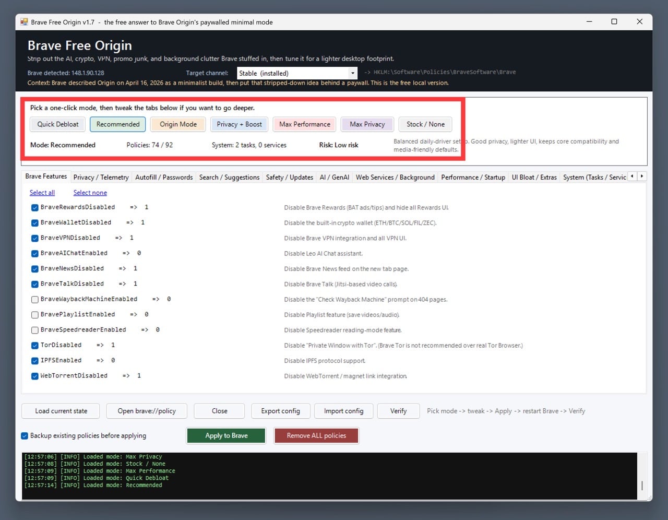Choose the Quick Debloat mode

point(58,124)
